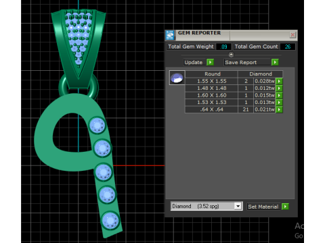Click the green arrow for .64 X .64 row
Image resolution: width=325 pixels, height=243 pixels.
pyautogui.click(x=279, y=109)
